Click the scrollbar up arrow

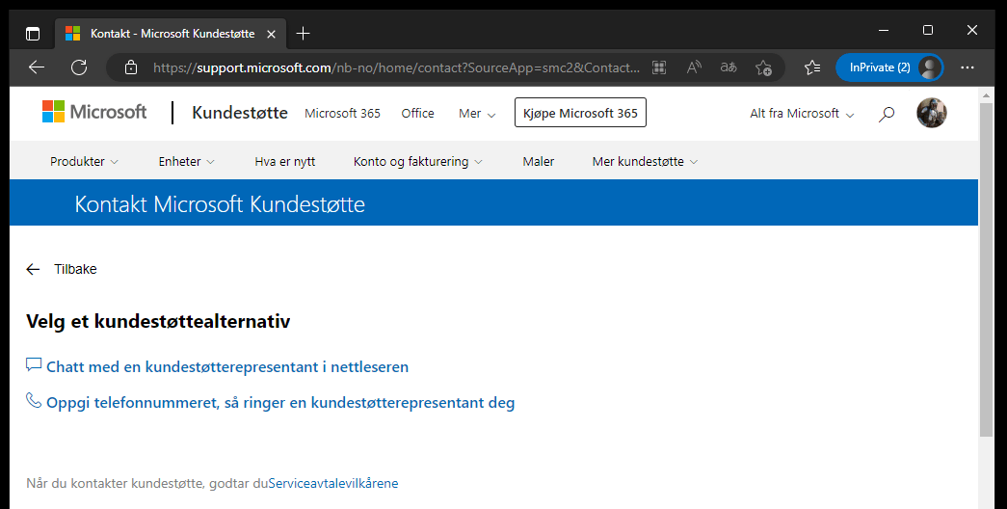click(x=986, y=95)
